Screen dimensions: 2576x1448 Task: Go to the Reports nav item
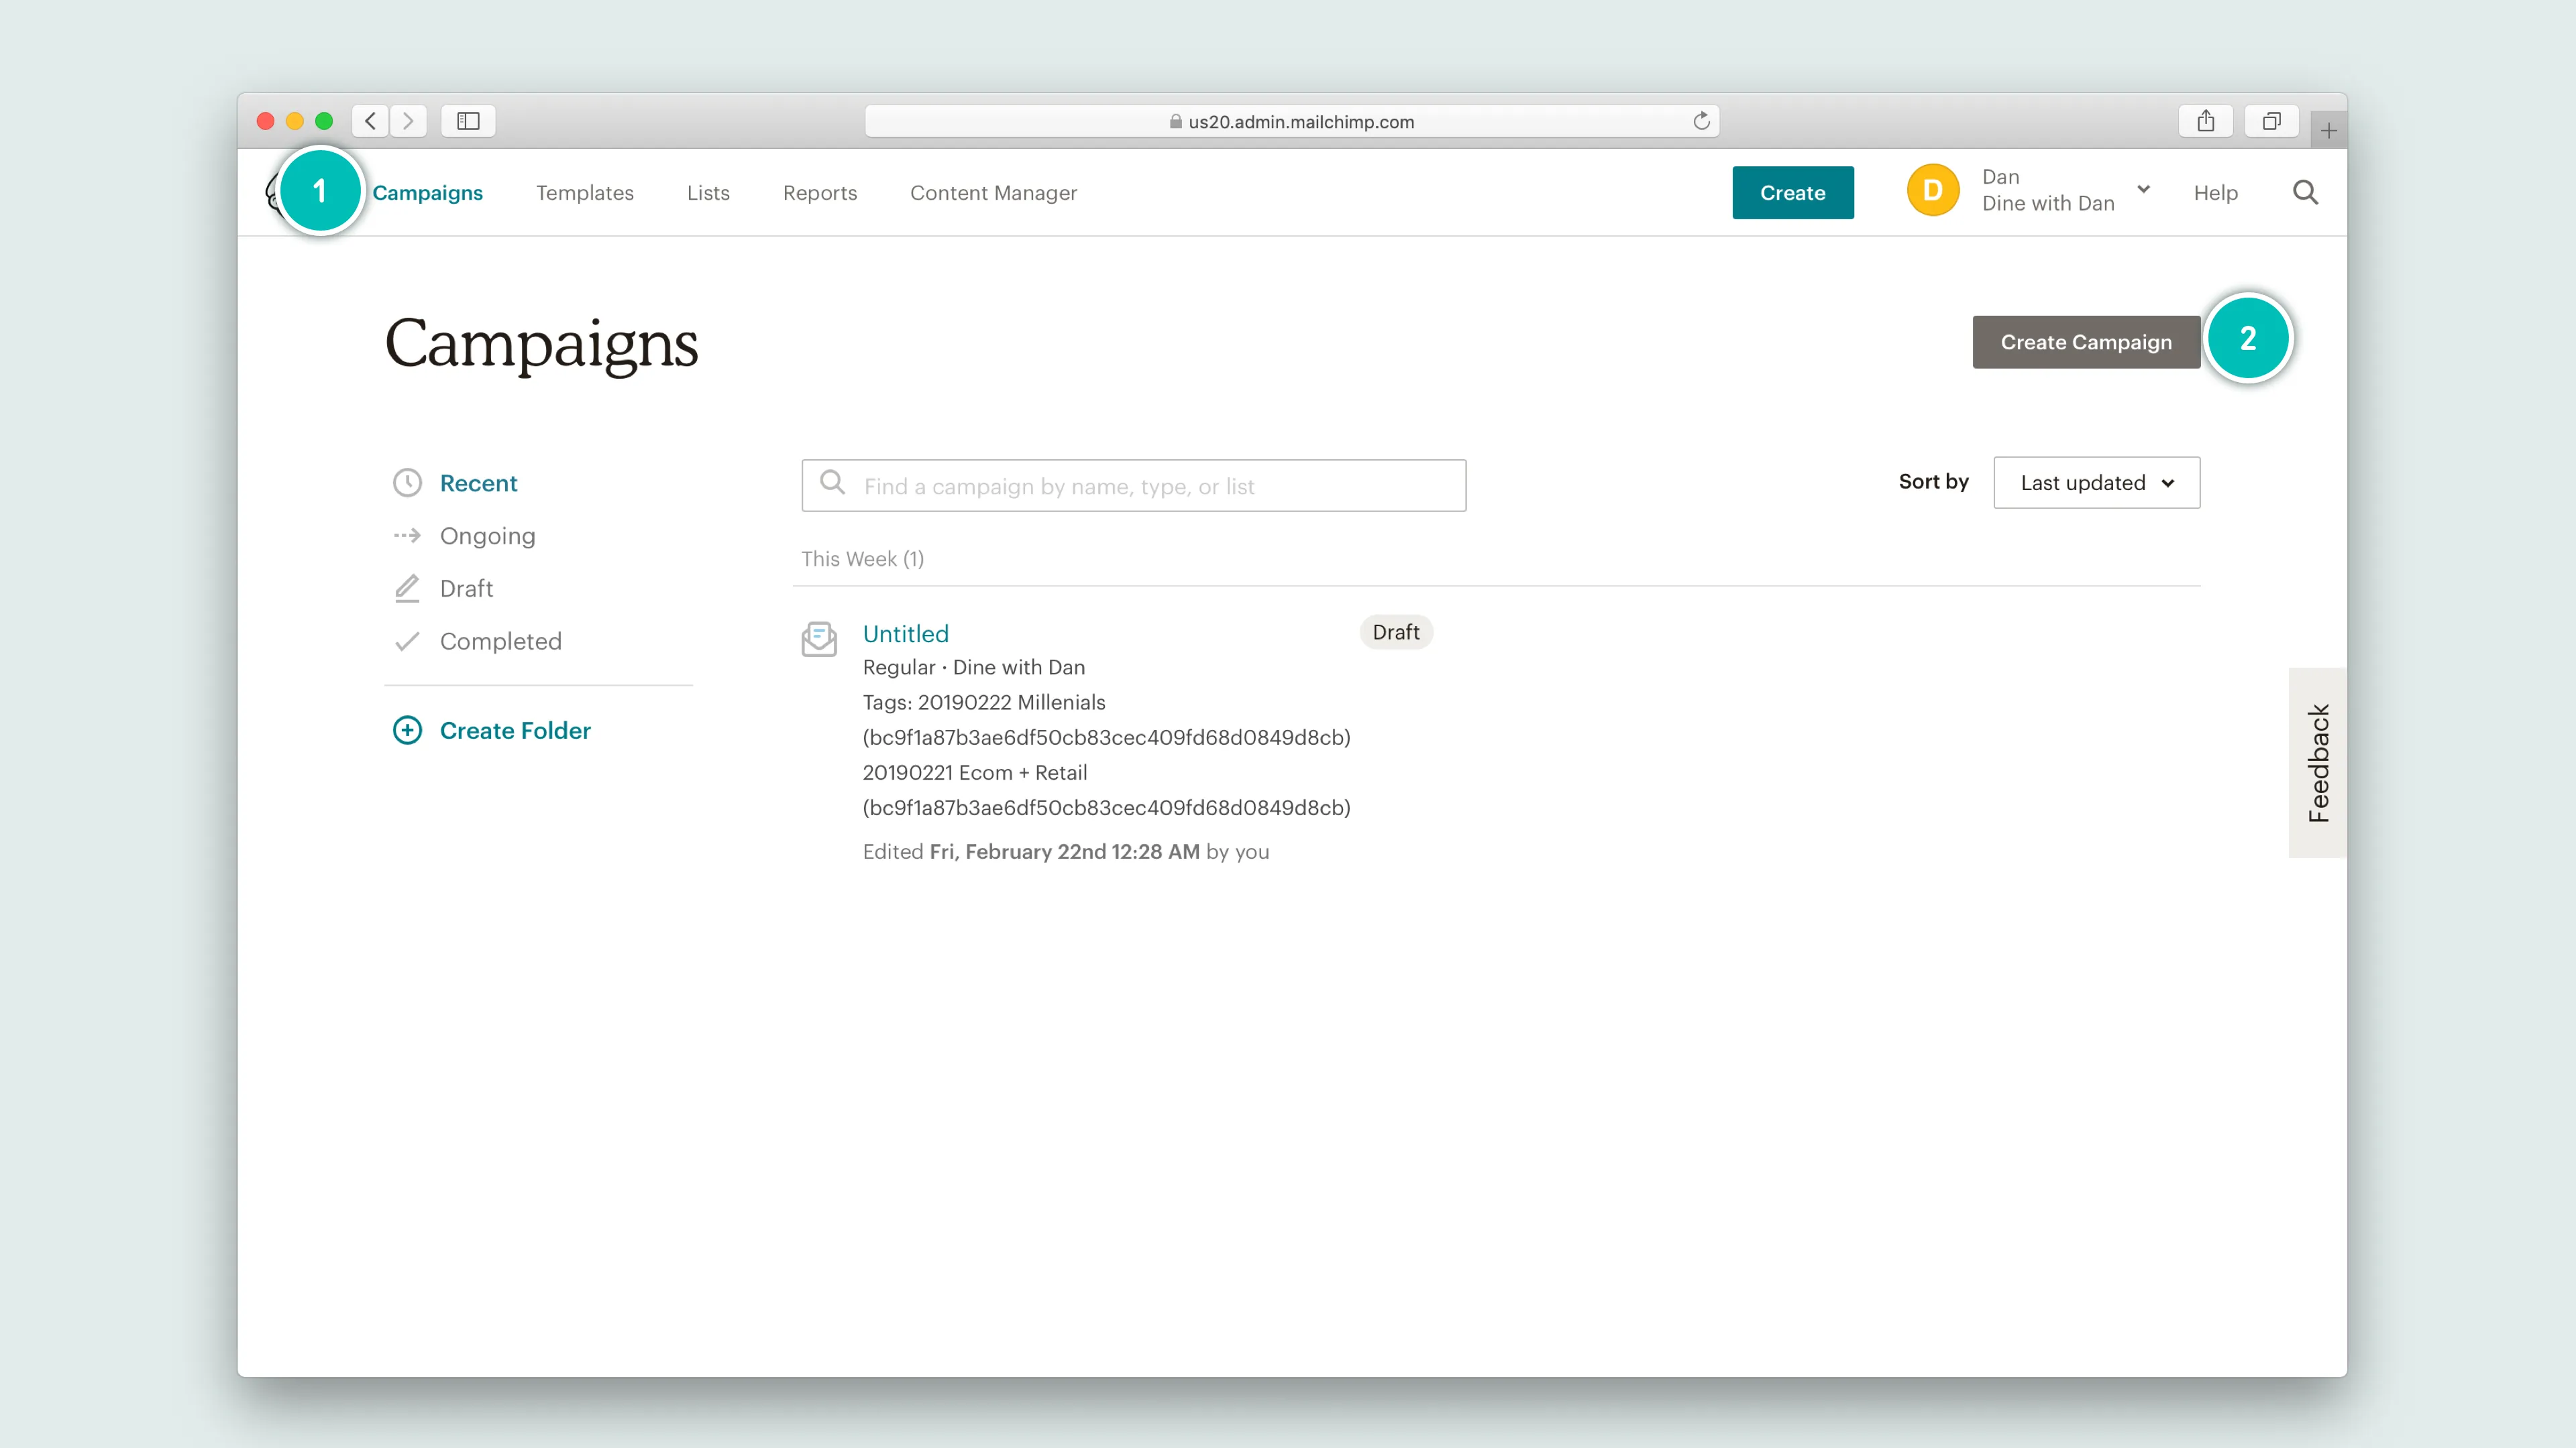(x=819, y=193)
